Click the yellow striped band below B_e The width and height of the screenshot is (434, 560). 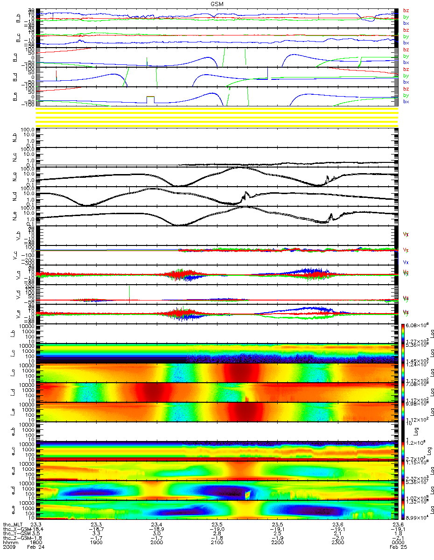[x=217, y=117]
